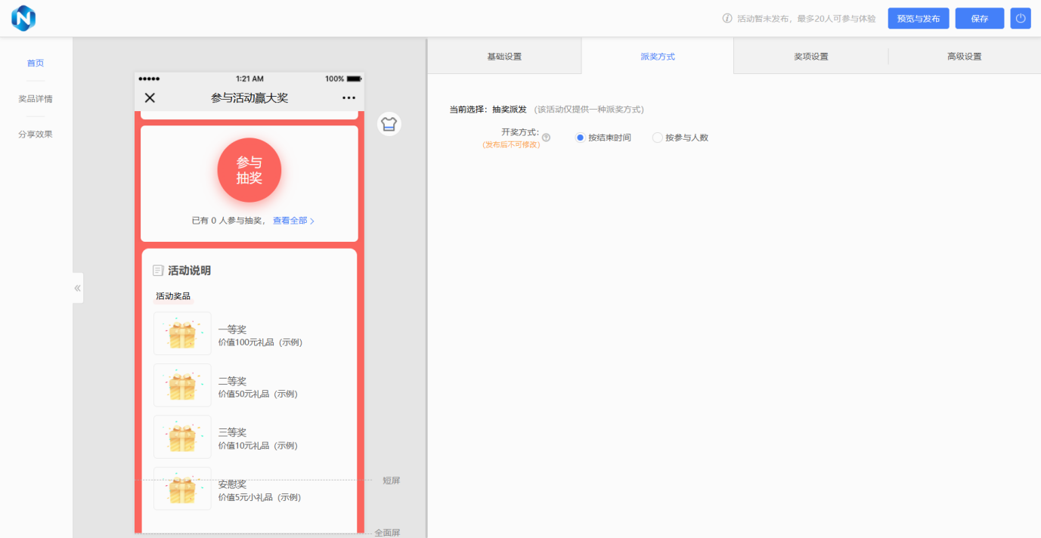Click the 活动说明 document icon
The width and height of the screenshot is (1041, 538).
[158, 271]
